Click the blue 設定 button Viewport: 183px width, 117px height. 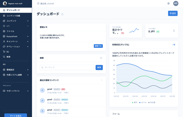pyautogui.click(x=173, y=13)
